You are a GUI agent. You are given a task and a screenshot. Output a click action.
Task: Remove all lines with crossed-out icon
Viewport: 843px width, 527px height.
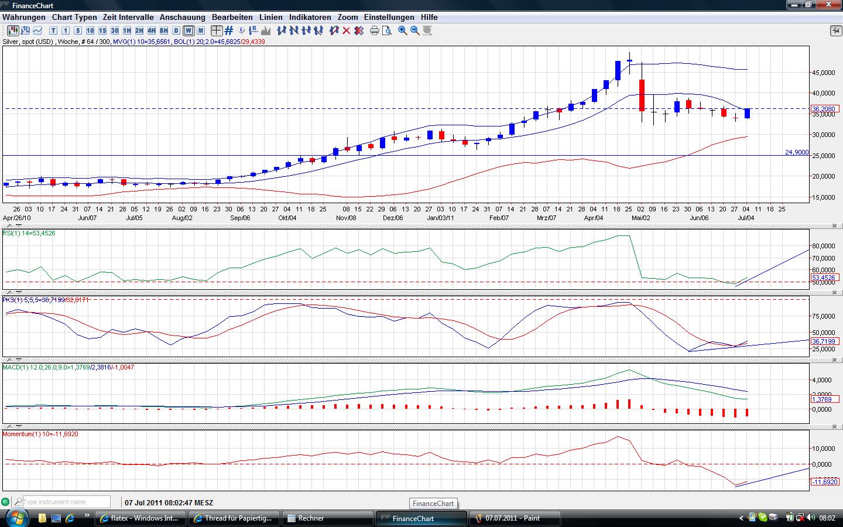359,30
